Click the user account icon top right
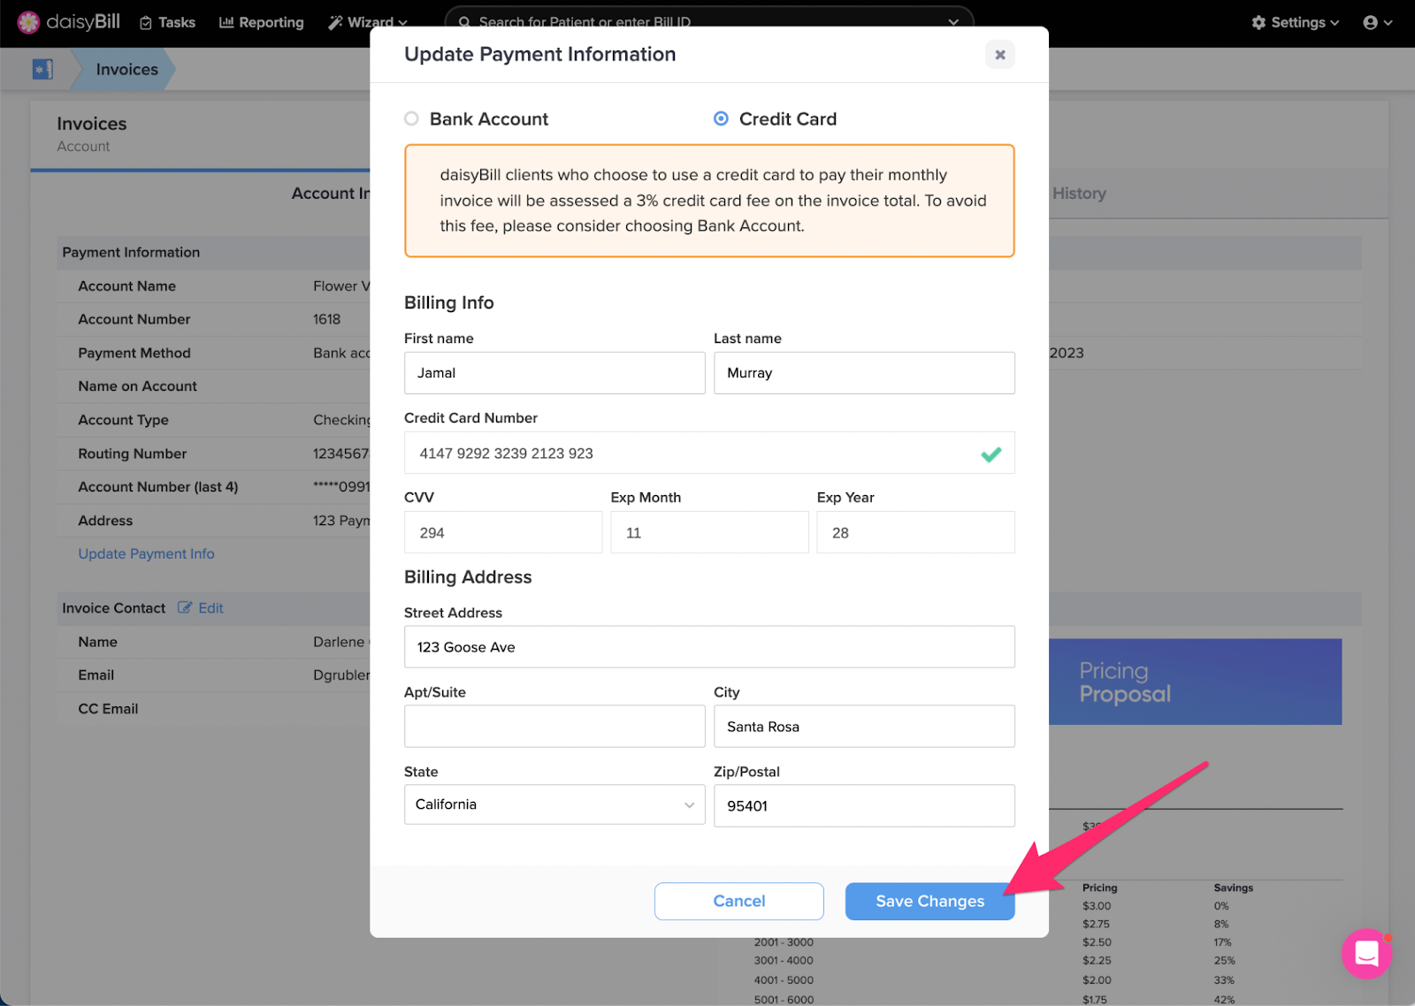 point(1370,22)
